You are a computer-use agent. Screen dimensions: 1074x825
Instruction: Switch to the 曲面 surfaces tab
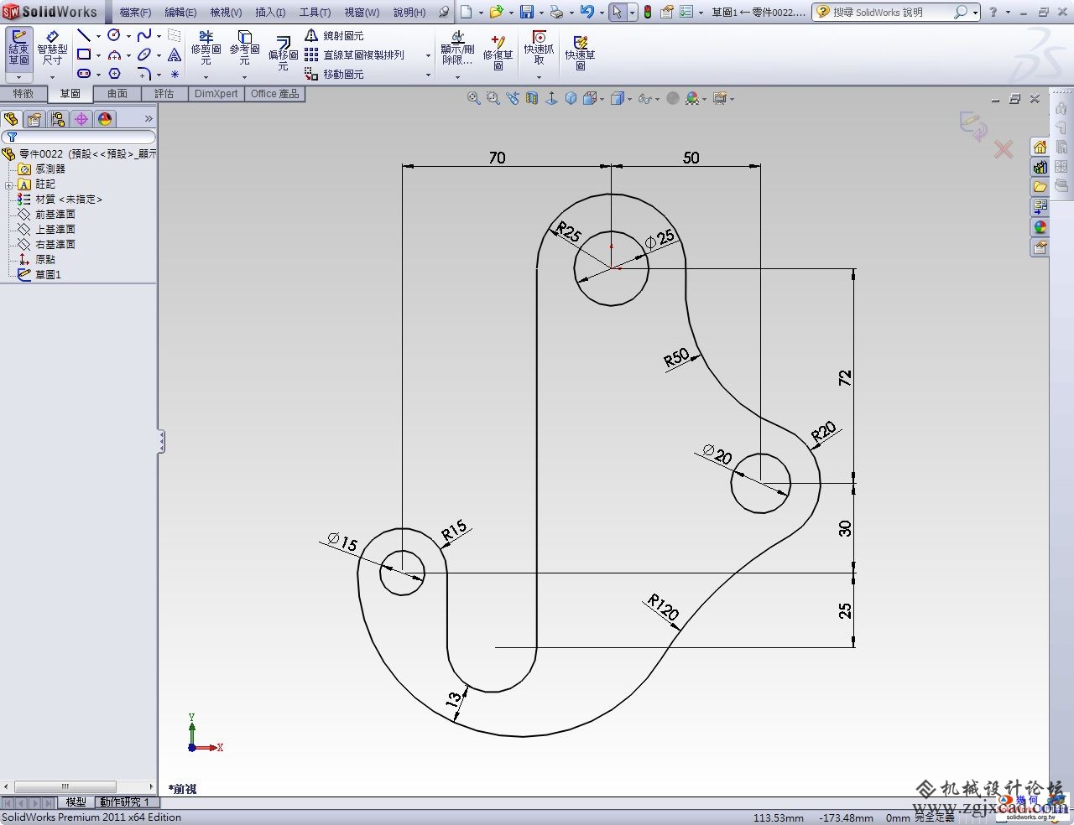click(117, 94)
